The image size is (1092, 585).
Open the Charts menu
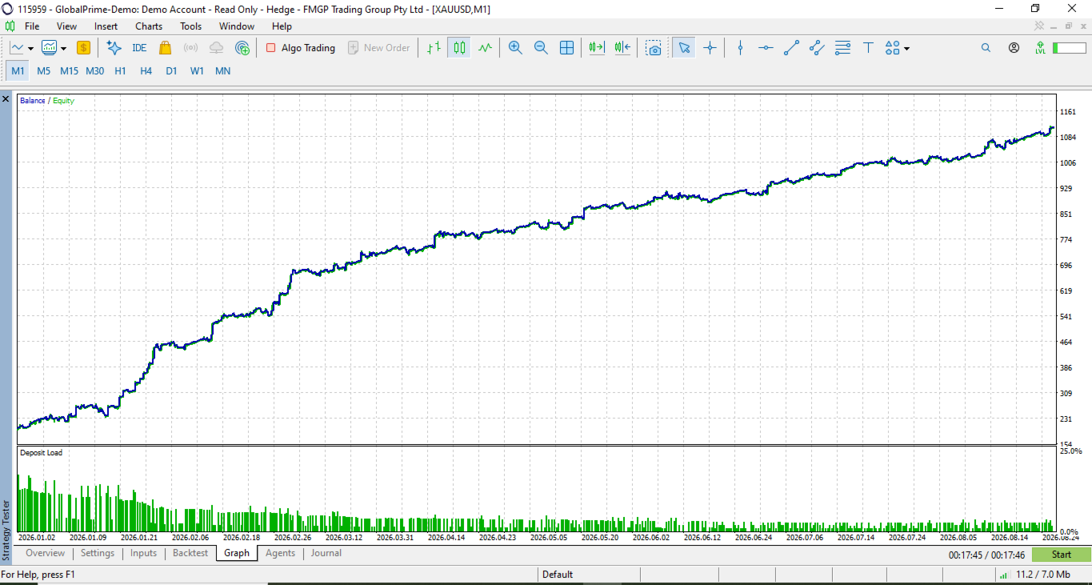[x=149, y=26]
